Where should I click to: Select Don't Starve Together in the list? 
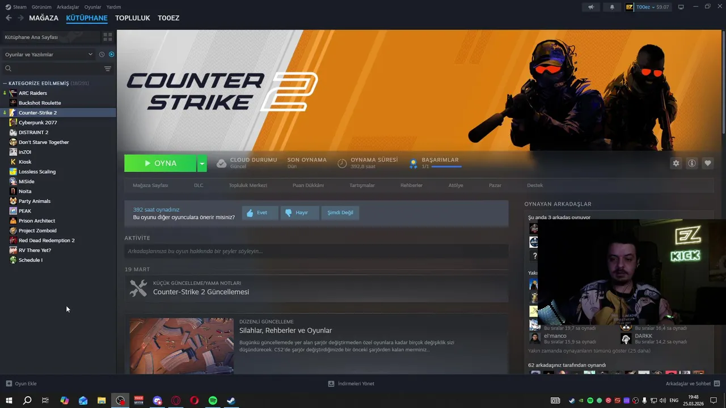[x=44, y=142]
